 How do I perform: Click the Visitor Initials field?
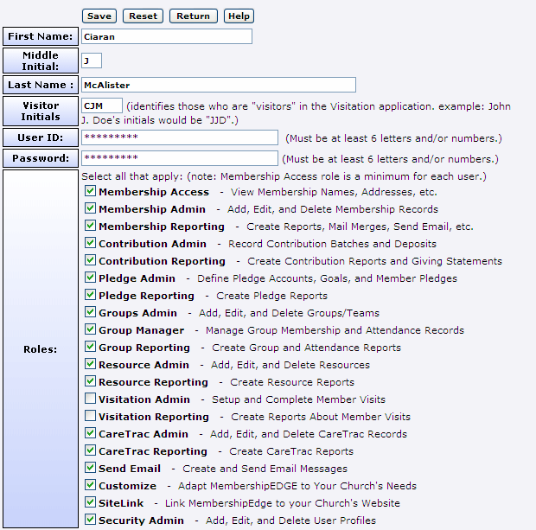[x=102, y=105]
